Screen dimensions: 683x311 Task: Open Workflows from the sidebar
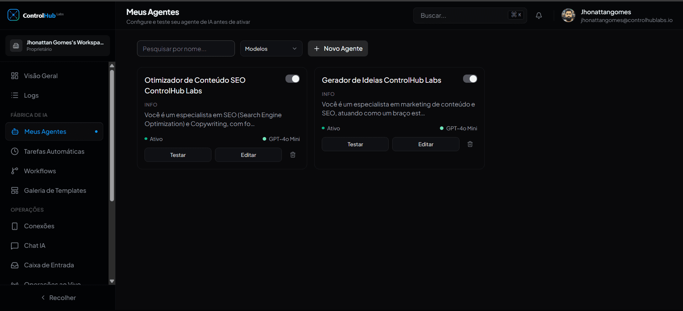point(54,171)
